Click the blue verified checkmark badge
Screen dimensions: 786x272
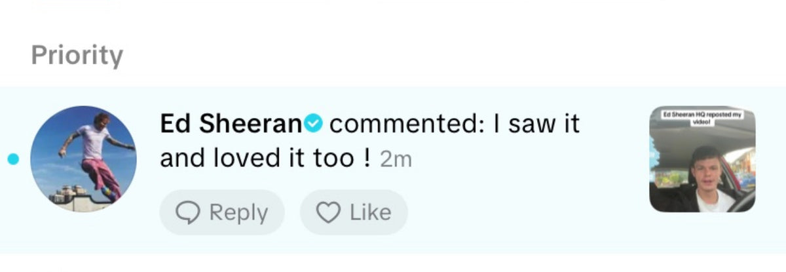click(315, 123)
